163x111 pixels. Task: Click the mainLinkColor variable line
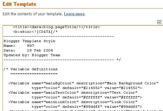click(73, 102)
